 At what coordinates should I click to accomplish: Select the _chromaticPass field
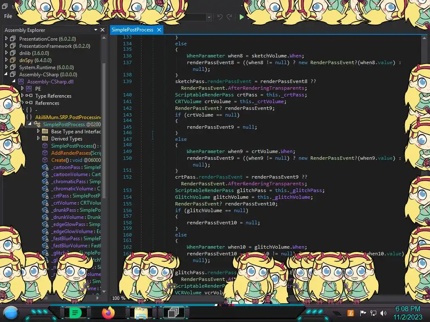[76, 181]
